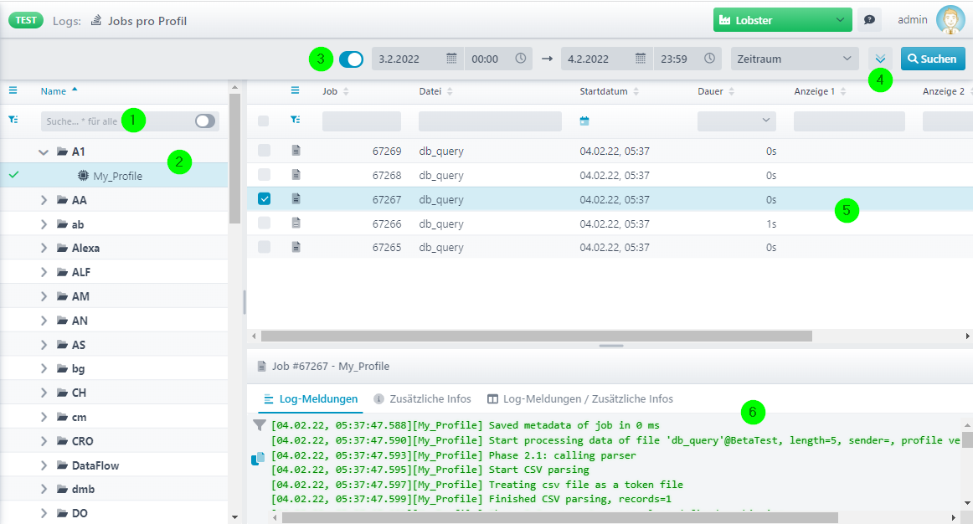Image resolution: width=973 pixels, height=524 pixels.
Task: Click the Job column filter field
Action: (361, 121)
